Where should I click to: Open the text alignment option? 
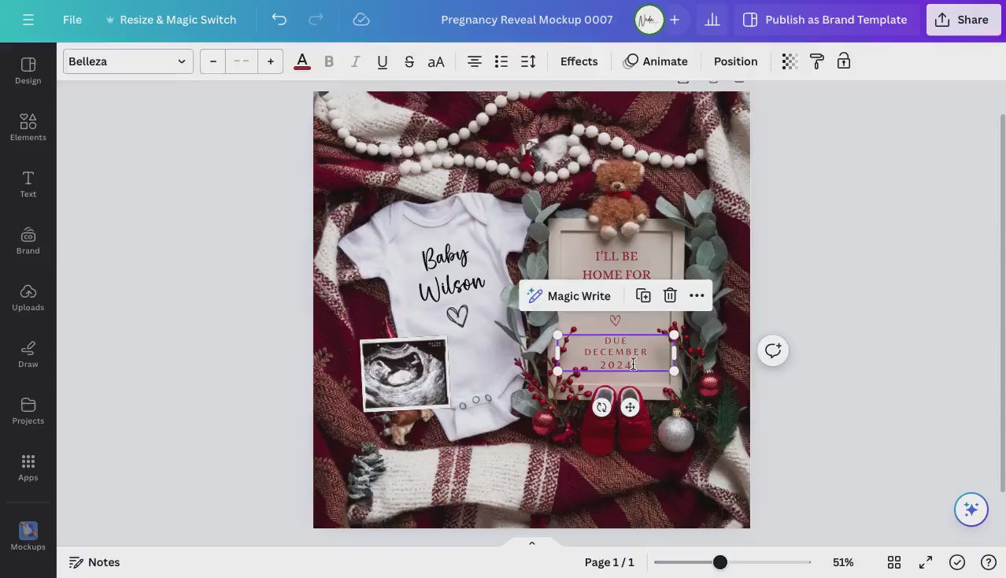(x=475, y=61)
